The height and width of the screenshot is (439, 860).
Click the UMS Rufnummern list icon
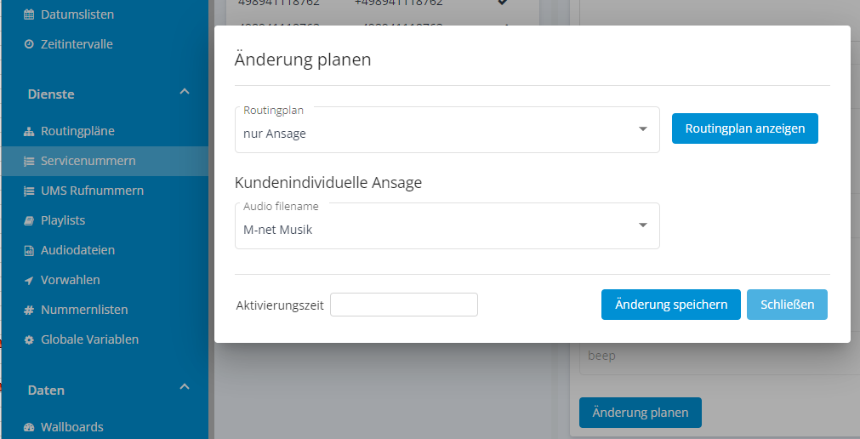[x=29, y=191]
